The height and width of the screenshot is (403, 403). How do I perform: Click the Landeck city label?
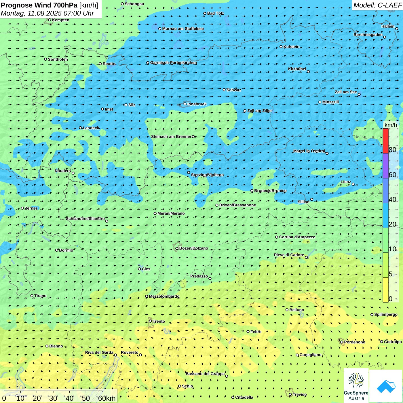tap(91, 128)
